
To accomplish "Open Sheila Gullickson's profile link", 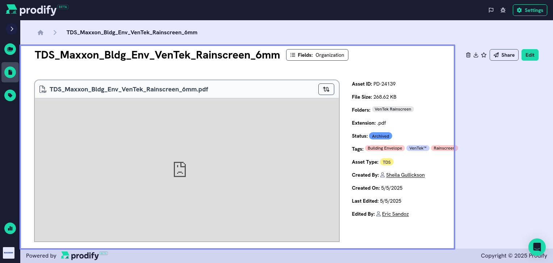I will click(x=405, y=175).
